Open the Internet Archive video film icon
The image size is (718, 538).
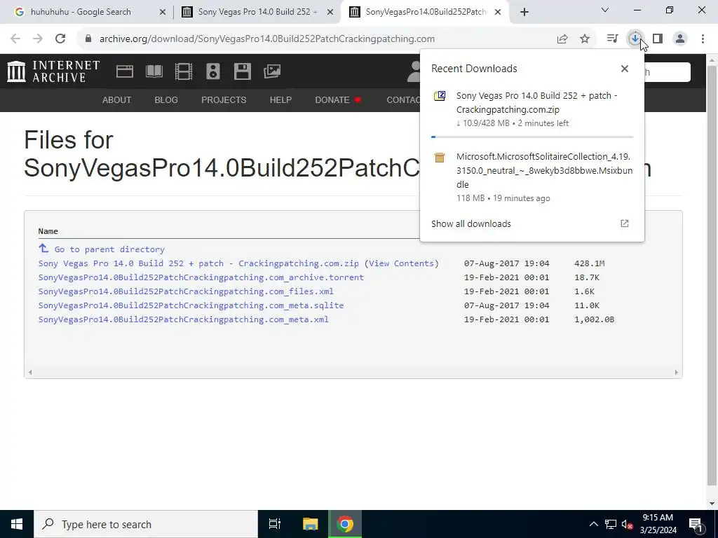(x=184, y=71)
